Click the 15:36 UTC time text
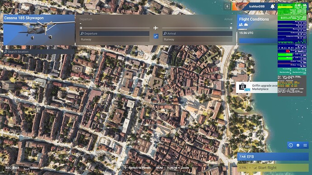This screenshot has height=175, width=312. coord(246,33)
